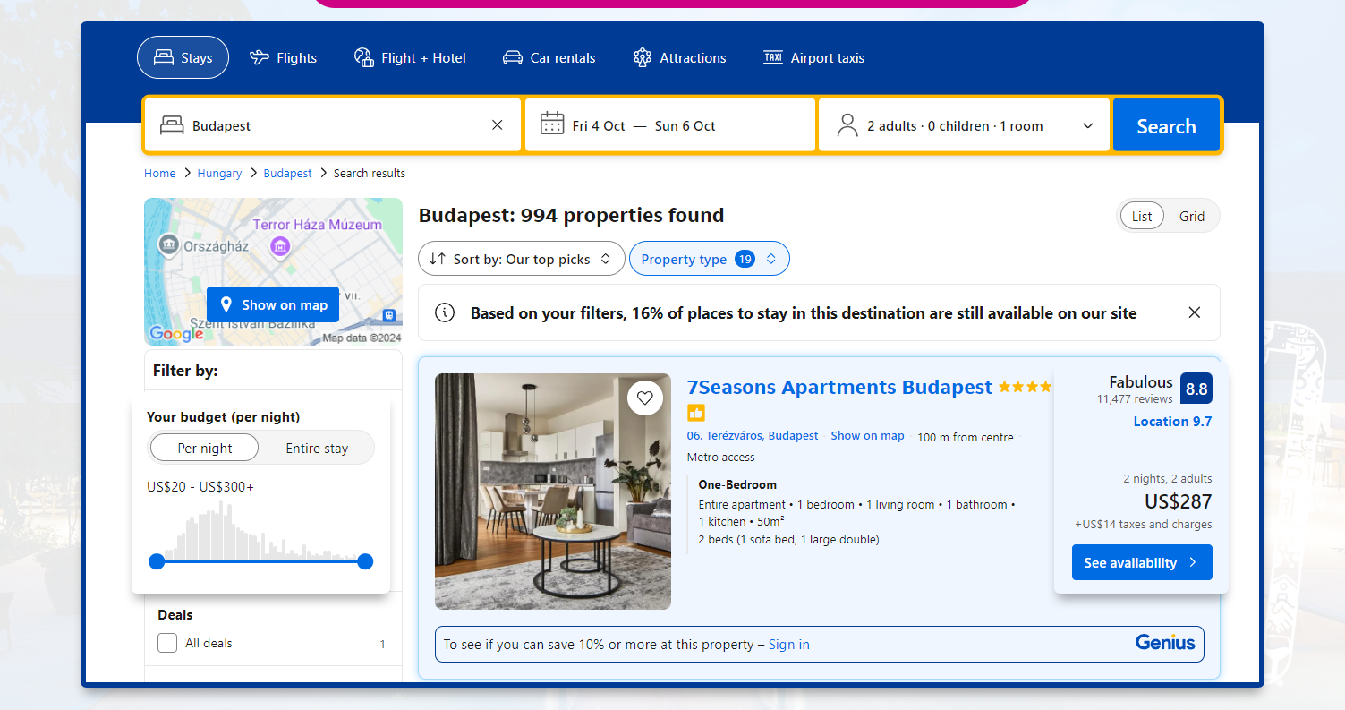Click See availability for 7Seasons Apartments
This screenshot has height=710, width=1345.
pyautogui.click(x=1142, y=562)
